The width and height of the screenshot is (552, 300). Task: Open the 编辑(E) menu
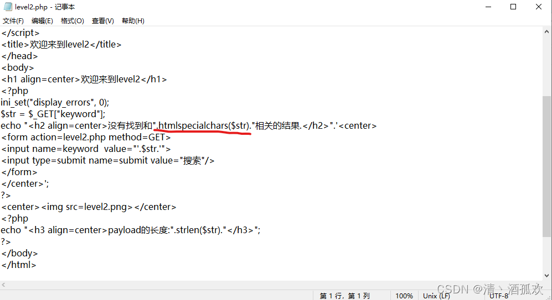click(x=42, y=21)
